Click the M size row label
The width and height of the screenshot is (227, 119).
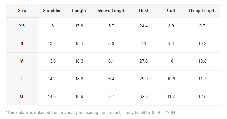tap(22, 61)
